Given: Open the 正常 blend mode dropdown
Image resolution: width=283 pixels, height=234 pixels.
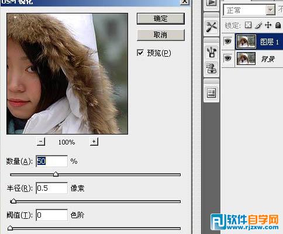Looking at the screenshot, I should click(x=249, y=10).
